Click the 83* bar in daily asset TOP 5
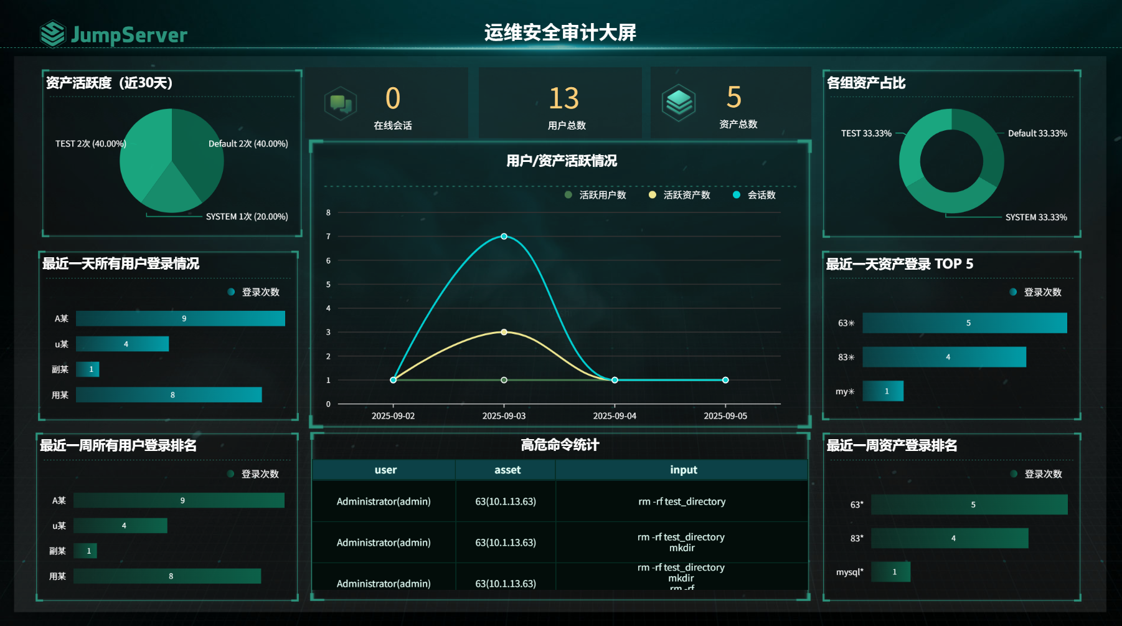The height and width of the screenshot is (626, 1122). pos(943,357)
